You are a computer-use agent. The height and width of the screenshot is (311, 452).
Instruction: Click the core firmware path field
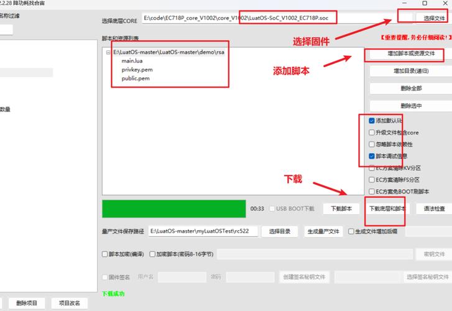[x=277, y=18]
